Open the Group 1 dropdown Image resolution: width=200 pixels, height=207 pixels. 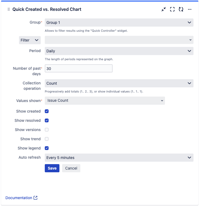(119, 23)
